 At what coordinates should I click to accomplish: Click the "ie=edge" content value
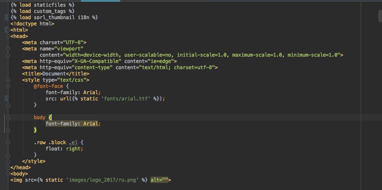tap(161, 61)
